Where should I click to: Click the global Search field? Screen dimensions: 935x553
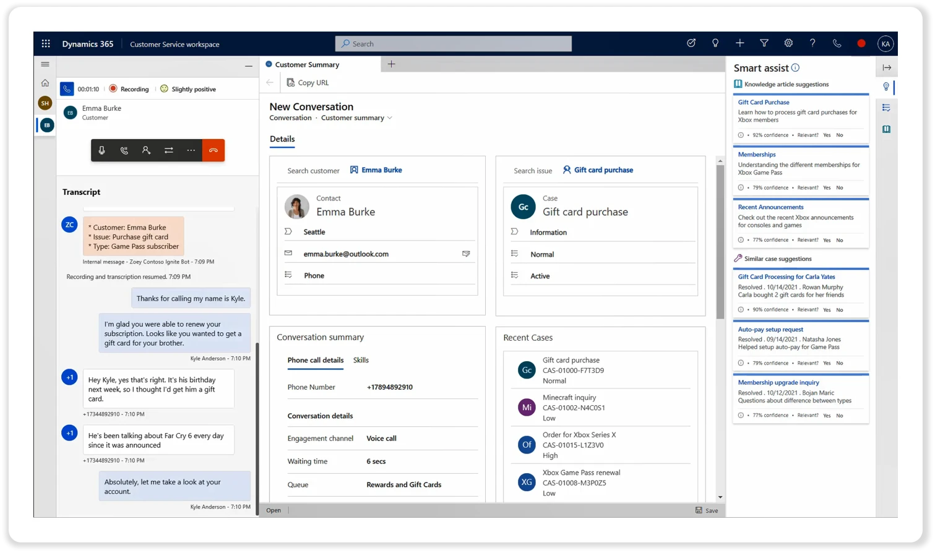pyautogui.click(x=454, y=43)
